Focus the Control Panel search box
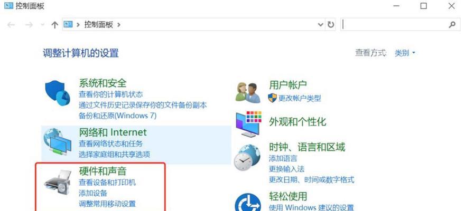The width and height of the screenshot is (465, 211). pos(394,25)
